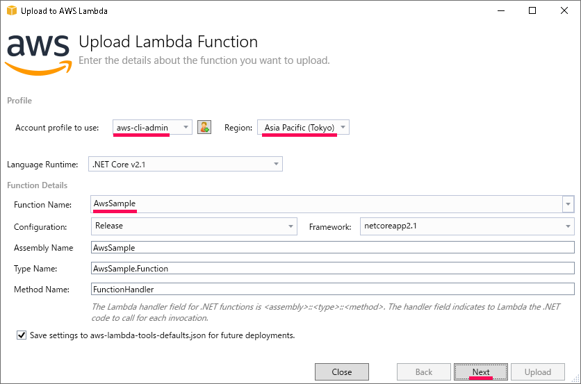Expand the Language Runtime dropdown
This screenshot has width=581, height=384.
[x=186, y=164]
